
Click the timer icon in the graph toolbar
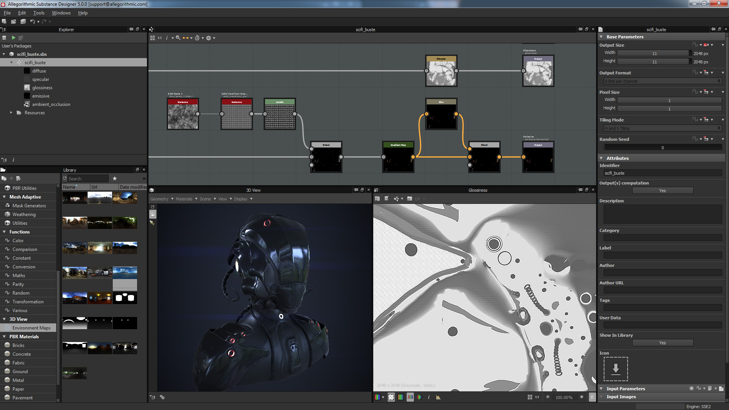click(x=197, y=38)
